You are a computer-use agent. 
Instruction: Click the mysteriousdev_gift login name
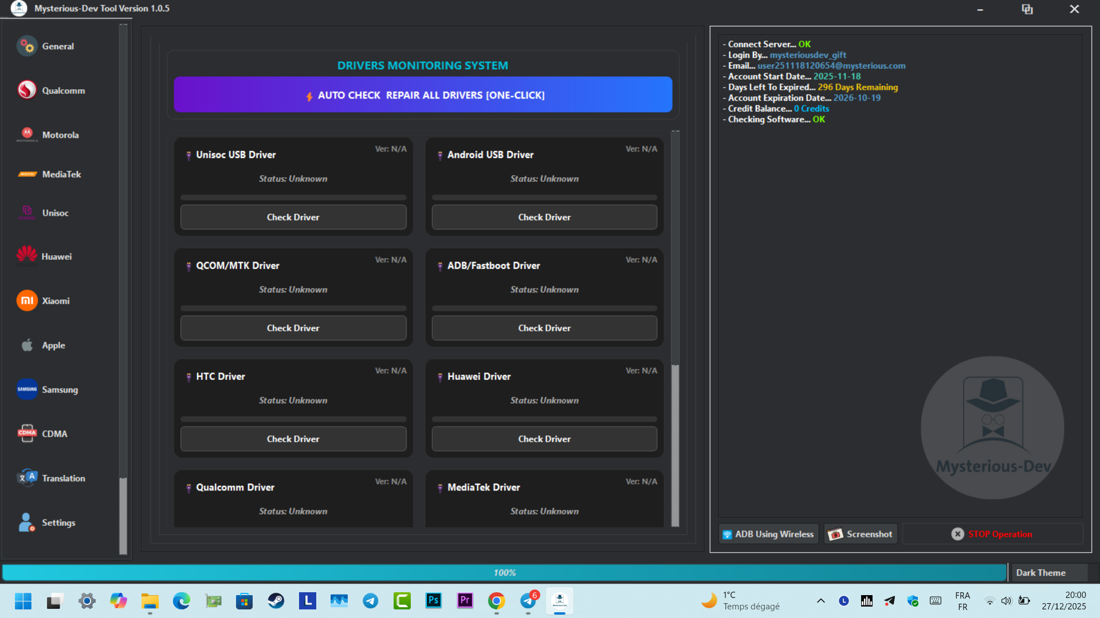click(x=808, y=55)
